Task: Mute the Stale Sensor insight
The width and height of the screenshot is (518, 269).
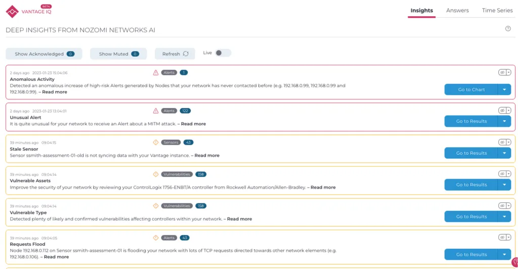Action: 502,142
